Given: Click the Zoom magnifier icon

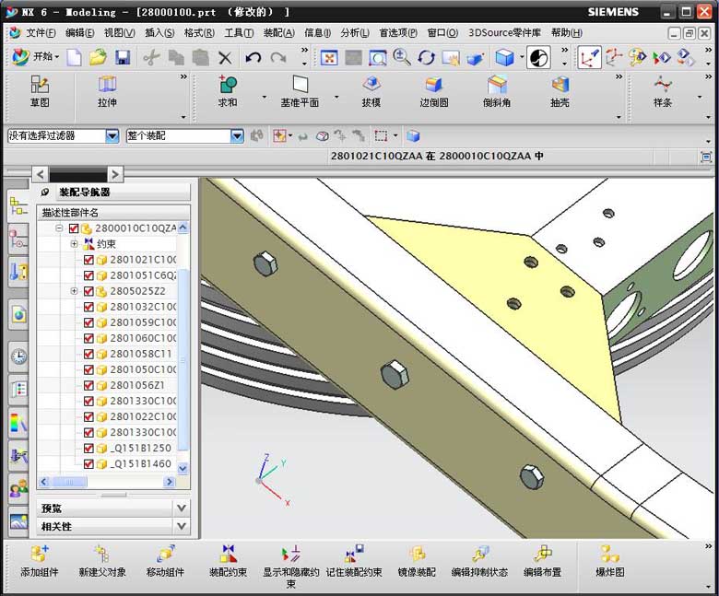Looking at the screenshot, I should 402,58.
